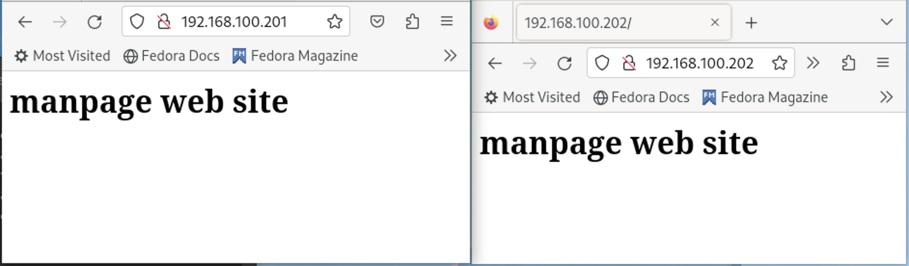Open Fedora Magazine bookmark in right browser
Viewport: 909px width, 266px height.
[765, 97]
